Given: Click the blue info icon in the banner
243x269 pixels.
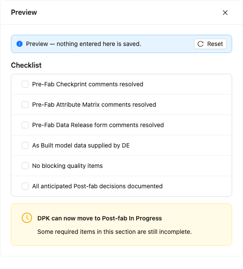Looking at the screenshot, I should (x=20, y=44).
